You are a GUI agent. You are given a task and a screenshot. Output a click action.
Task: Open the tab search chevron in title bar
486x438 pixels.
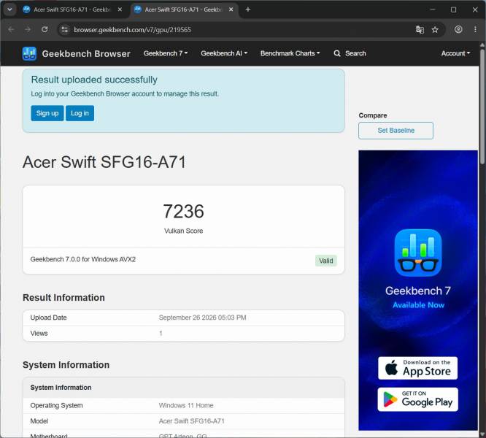click(x=9, y=9)
